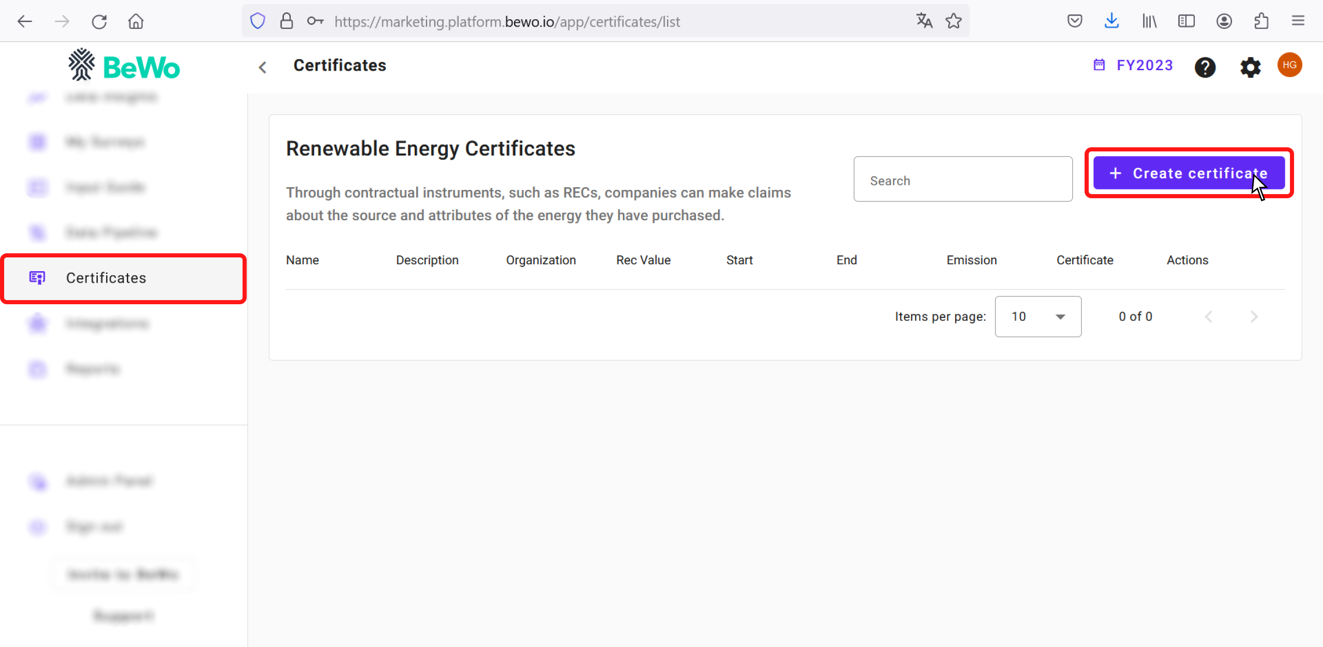Click the Certificates panel menu icon
The width and height of the screenshot is (1323, 647).
[x=37, y=277]
